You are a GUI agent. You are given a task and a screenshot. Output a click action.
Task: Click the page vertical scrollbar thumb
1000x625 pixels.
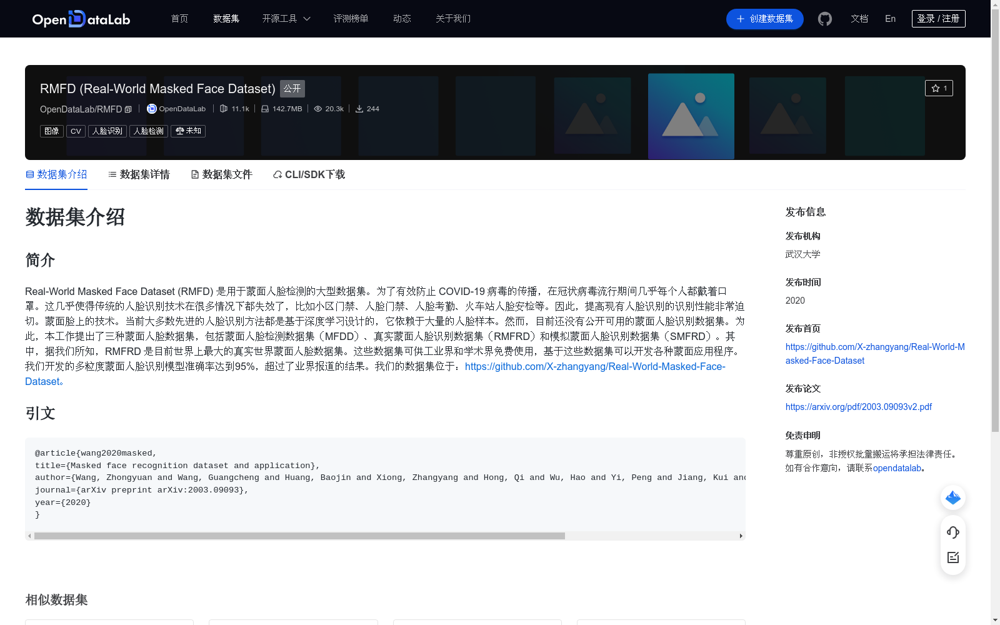tap(995, 220)
